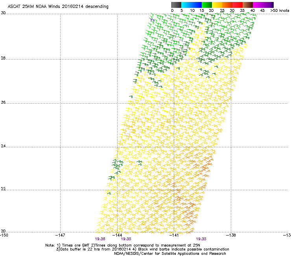Click the gray 0-5 knots color segment
The height and width of the screenshot is (256, 291).
click(176, 5)
